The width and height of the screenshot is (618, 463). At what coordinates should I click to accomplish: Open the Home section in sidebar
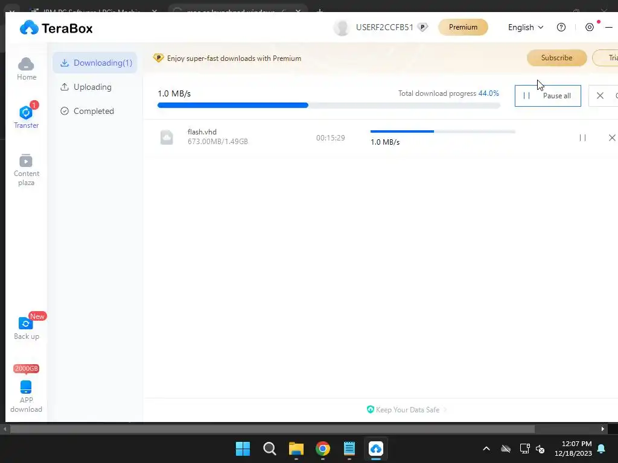point(27,69)
